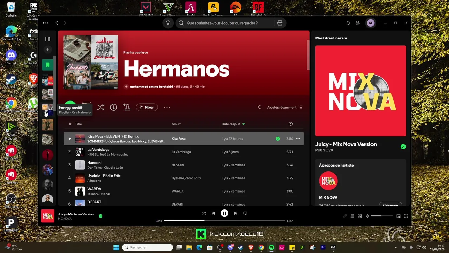Open Steam from the taskbar

point(240,247)
